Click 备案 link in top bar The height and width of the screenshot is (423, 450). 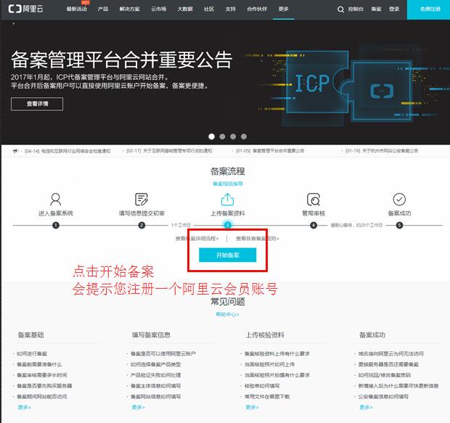[376, 9]
